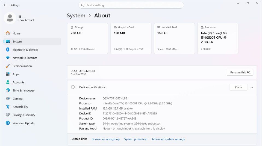Click the Rename this PC button
The image size is (262, 146).
click(240, 72)
